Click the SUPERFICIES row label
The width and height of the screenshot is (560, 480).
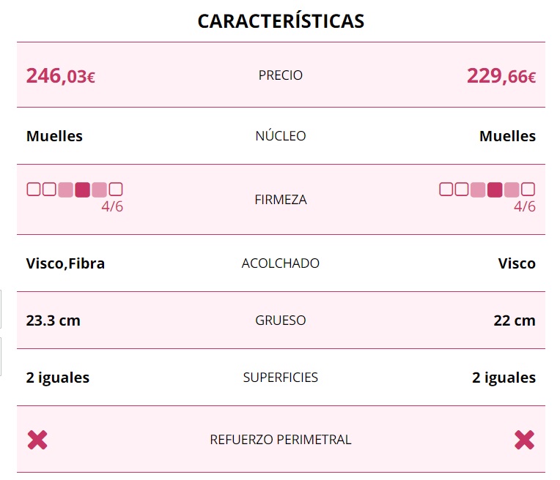point(281,378)
